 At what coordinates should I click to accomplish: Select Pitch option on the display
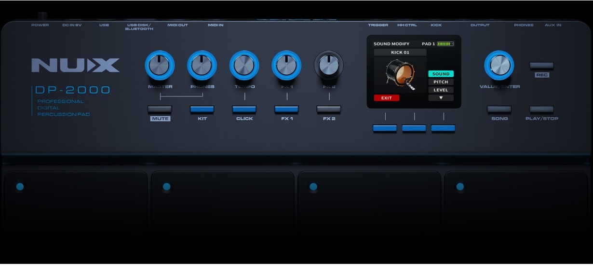point(441,82)
